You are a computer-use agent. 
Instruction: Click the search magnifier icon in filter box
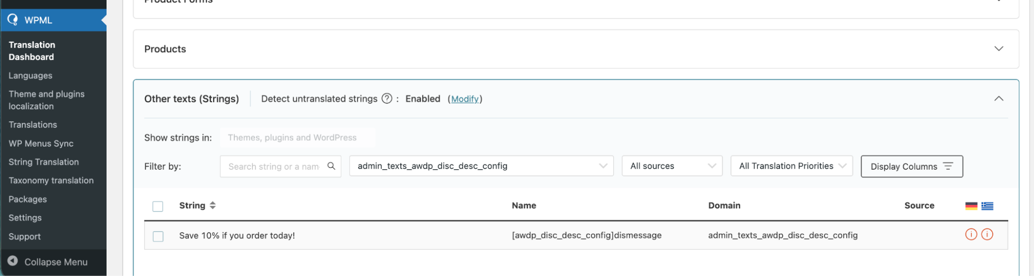tap(331, 166)
